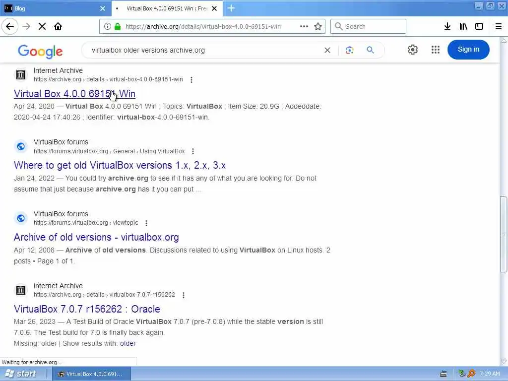This screenshot has width=508, height=381.
Task: Stop loading the page
Action: (x=42, y=26)
